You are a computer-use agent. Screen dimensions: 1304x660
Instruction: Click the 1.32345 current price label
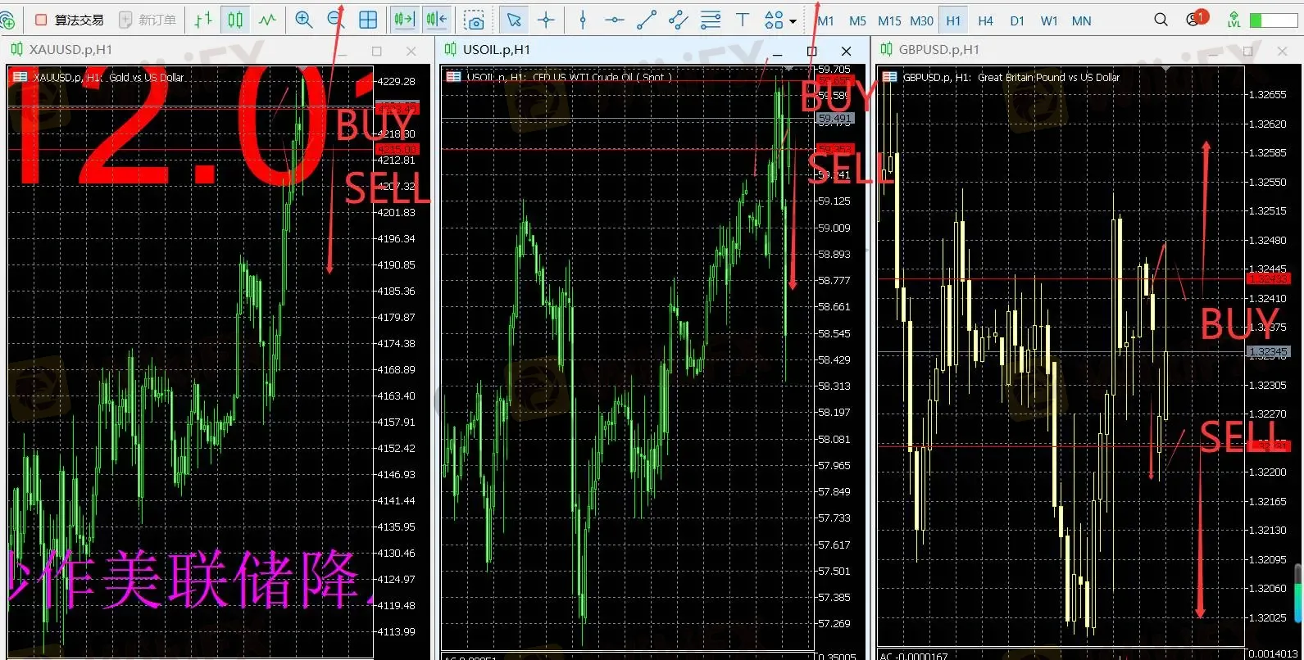click(1268, 352)
